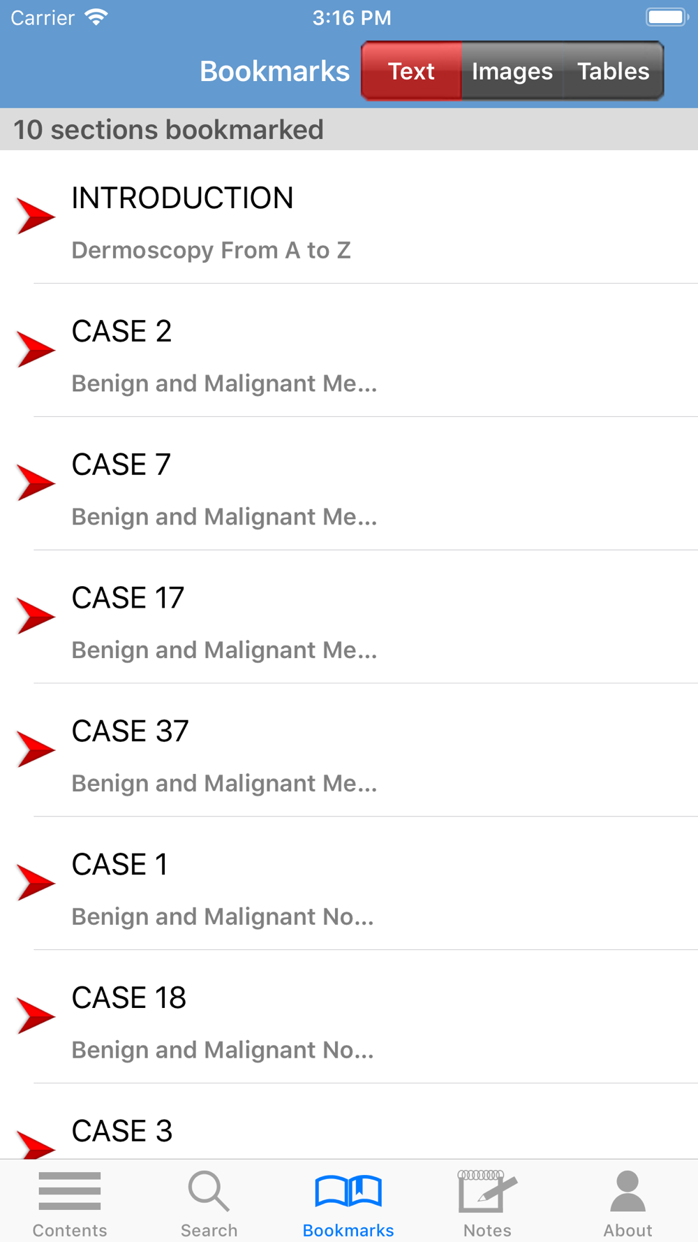Tap the Bookmarks header title
Screen dimensions: 698x1242
click(274, 71)
